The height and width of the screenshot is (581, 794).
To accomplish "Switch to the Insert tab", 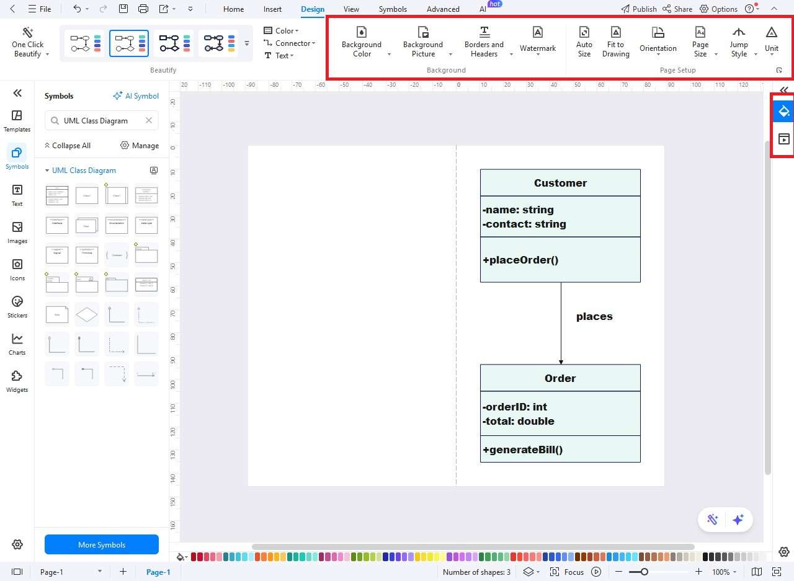I will (x=272, y=9).
